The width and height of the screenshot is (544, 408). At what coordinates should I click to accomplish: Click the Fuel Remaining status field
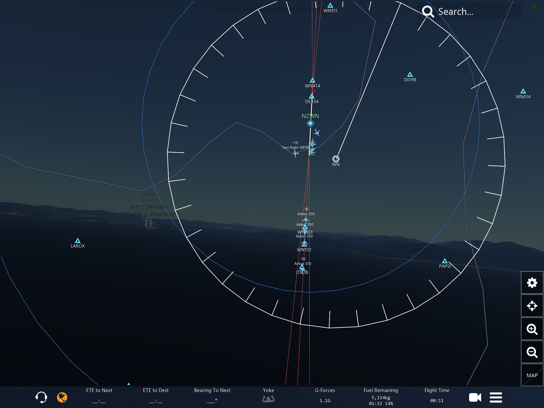pyautogui.click(x=381, y=397)
